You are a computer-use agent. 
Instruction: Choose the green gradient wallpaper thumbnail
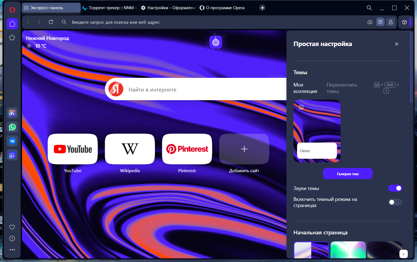coord(348,250)
